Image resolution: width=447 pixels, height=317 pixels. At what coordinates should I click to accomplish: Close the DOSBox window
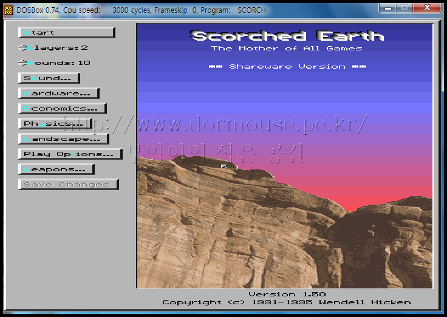(427, 8)
